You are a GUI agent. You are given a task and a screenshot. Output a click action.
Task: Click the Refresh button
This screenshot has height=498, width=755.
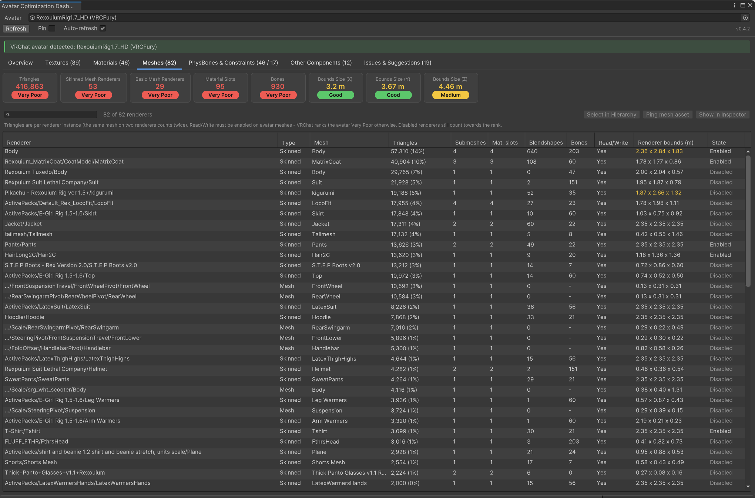tap(16, 29)
